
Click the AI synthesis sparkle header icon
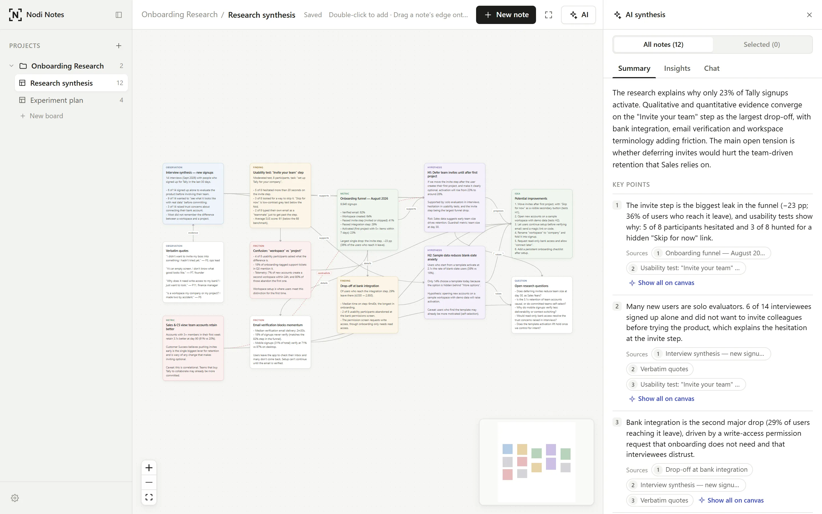click(x=618, y=15)
